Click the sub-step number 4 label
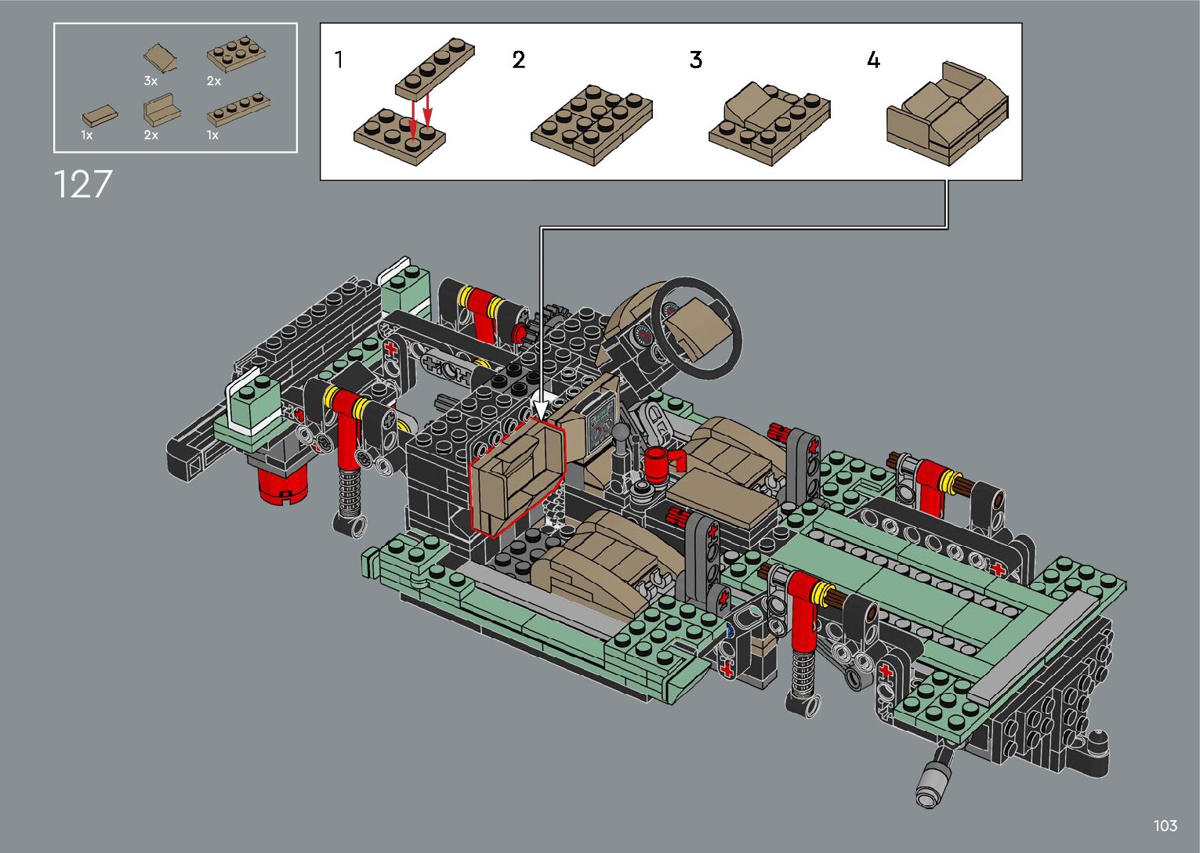1200x853 pixels. (873, 60)
